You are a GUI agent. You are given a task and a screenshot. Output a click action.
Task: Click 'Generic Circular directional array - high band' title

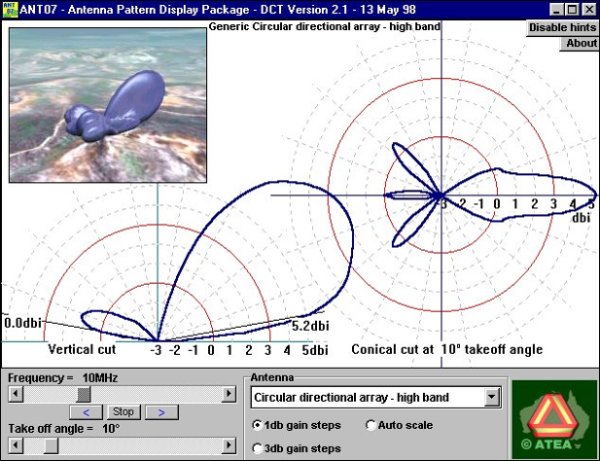pyautogui.click(x=325, y=26)
